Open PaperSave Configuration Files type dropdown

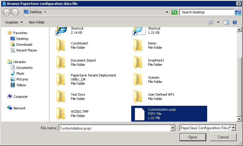point(233,128)
